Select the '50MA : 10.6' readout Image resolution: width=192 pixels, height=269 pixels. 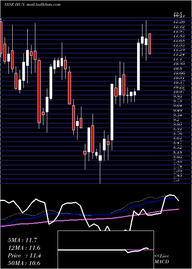pyautogui.click(x=24, y=263)
